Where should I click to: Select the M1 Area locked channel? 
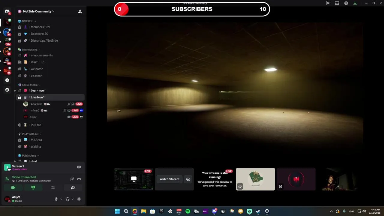click(x=50, y=140)
